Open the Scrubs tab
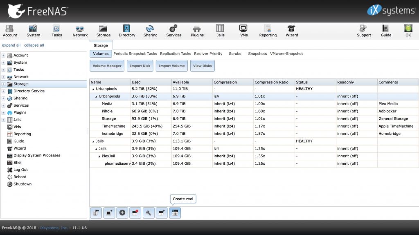 235,54
